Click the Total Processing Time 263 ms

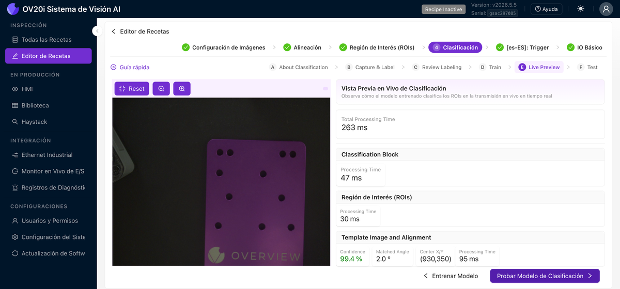(x=354, y=127)
